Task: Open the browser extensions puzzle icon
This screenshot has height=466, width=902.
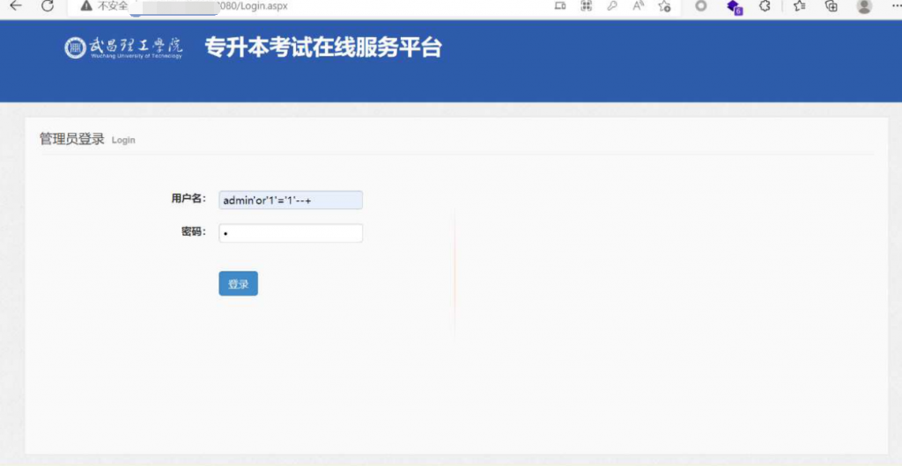Action: [x=765, y=6]
